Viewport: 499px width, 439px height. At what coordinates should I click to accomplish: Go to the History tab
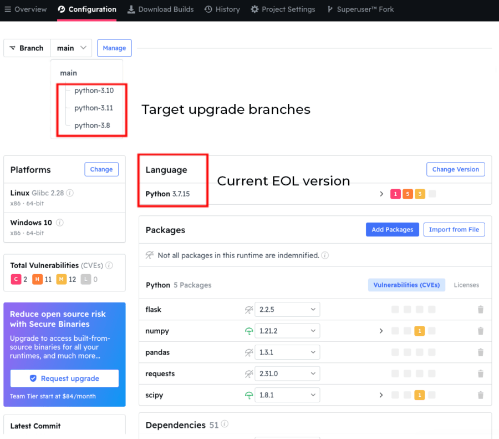click(222, 9)
